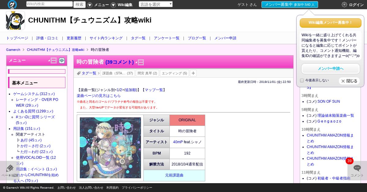Click the 40mP artist link

(x=178, y=142)
